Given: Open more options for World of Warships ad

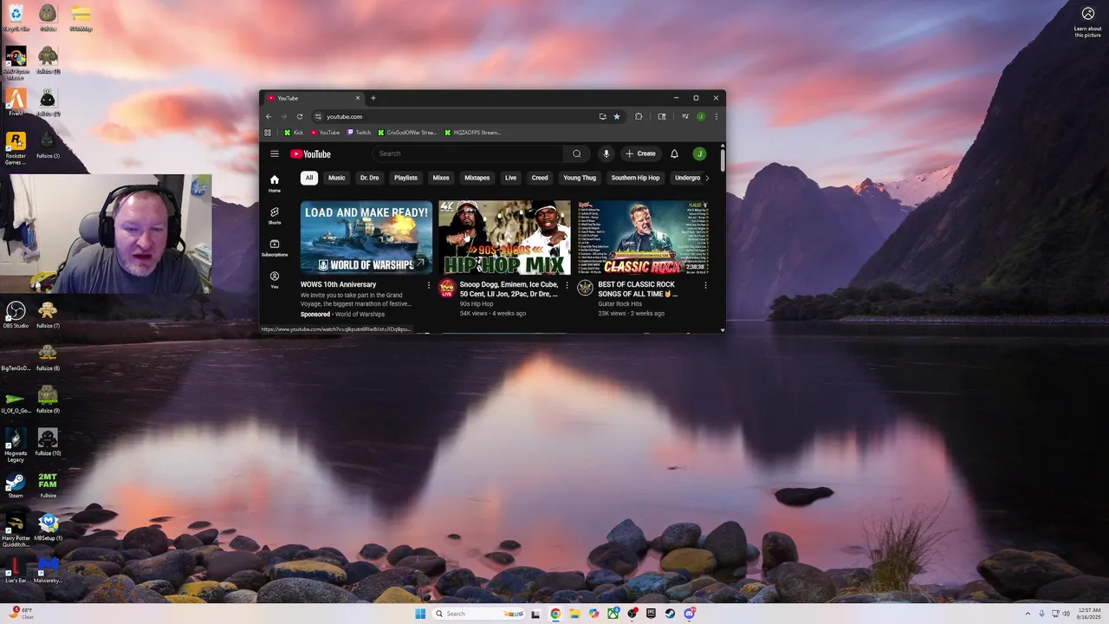Looking at the screenshot, I should (x=428, y=285).
